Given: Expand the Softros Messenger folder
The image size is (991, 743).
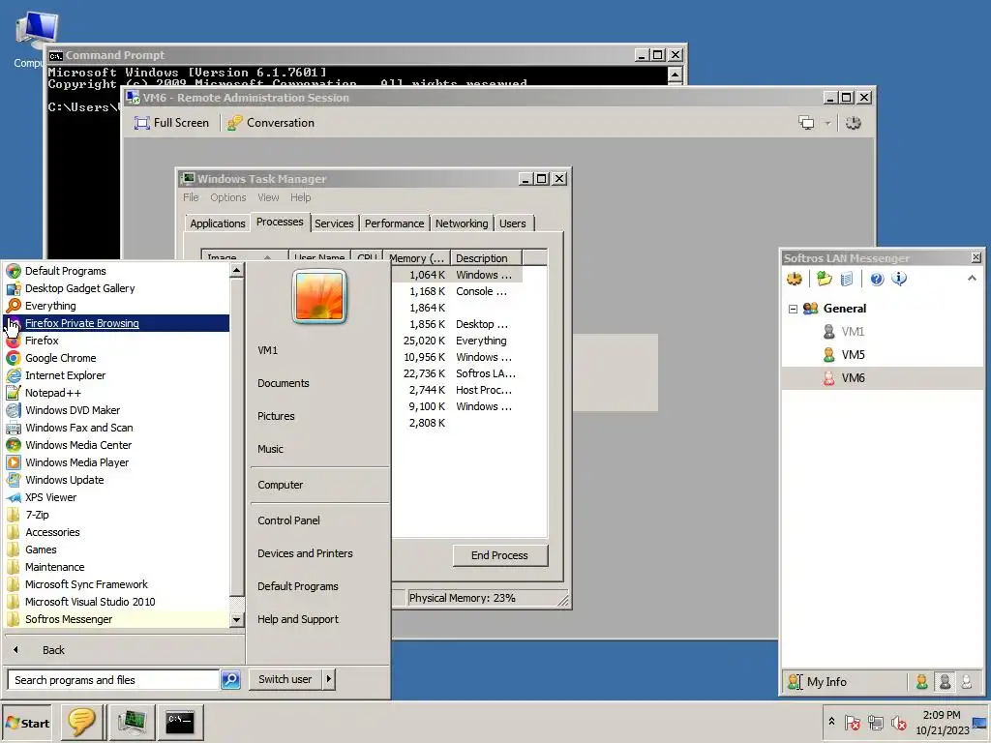Looking at the screenshot, I should (117, 619).
